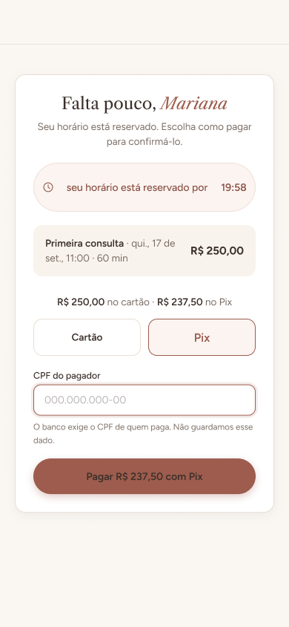The image size is (289, 627).
Task: Click the 'Seu horário está reservado' subtitle text
Action: tap(98, 127)
